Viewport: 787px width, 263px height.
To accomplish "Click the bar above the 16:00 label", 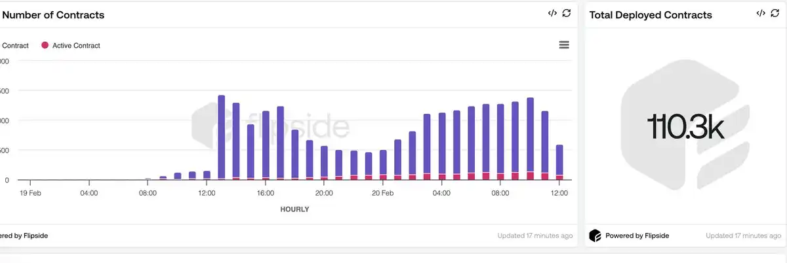I will 265,144.
